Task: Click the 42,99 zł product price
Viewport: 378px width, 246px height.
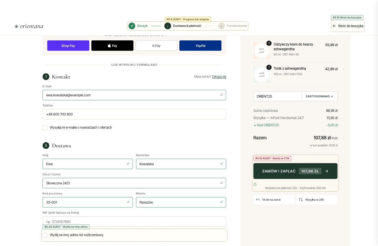Action: 332,69
